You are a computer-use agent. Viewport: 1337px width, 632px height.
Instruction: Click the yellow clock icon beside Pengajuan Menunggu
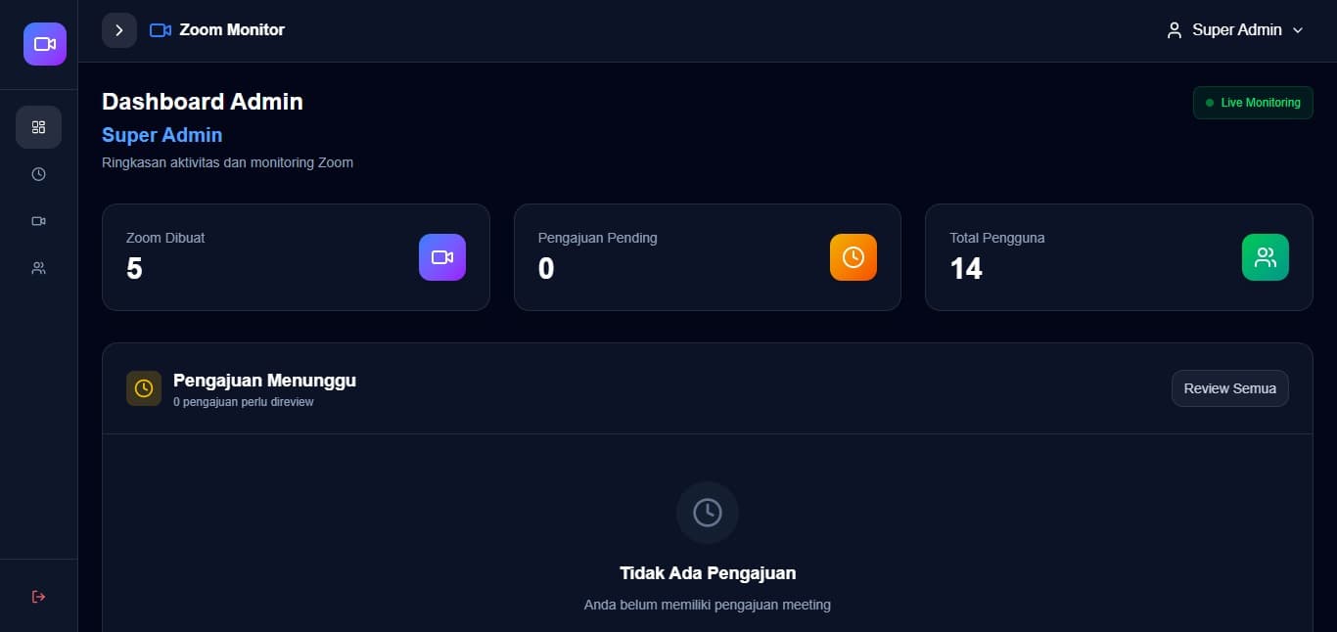click(x=144, y=388)
